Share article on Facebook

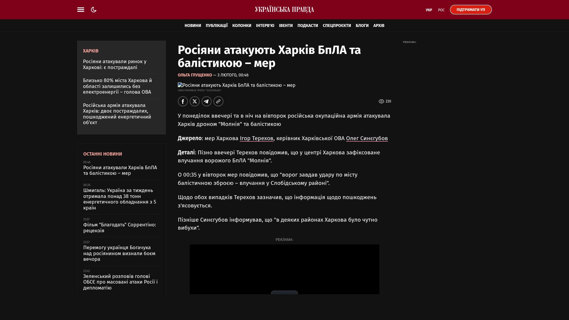[183, 101]
